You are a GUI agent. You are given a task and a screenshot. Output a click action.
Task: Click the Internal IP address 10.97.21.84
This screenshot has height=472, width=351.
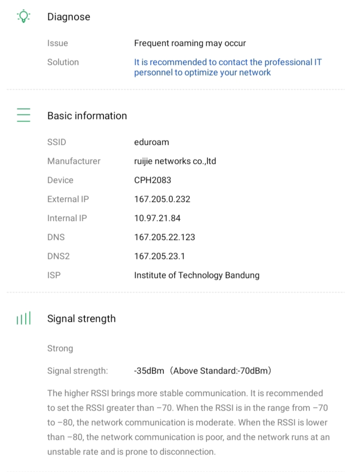pos(157,218)
